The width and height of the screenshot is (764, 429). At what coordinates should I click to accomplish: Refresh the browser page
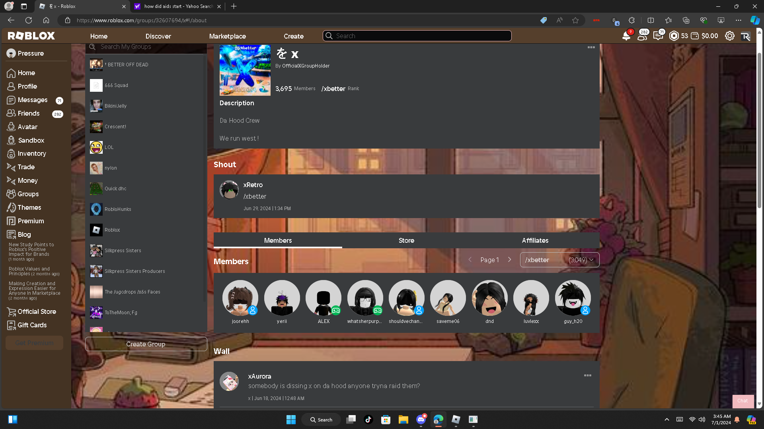[29, 20]
